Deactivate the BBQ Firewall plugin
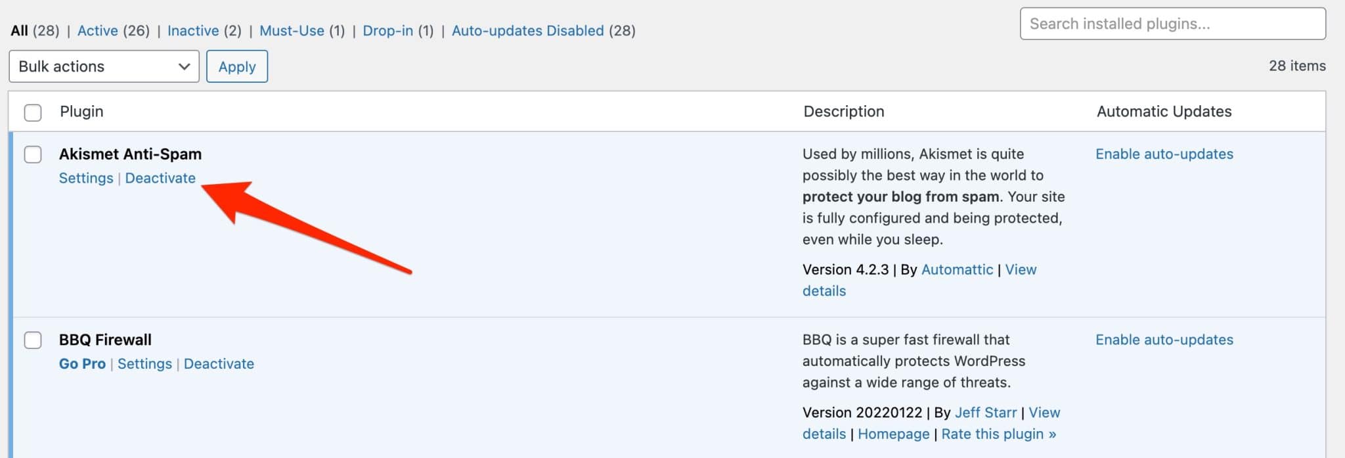The width and height of the screenshot is (1345, 458). tap(219, 364)
